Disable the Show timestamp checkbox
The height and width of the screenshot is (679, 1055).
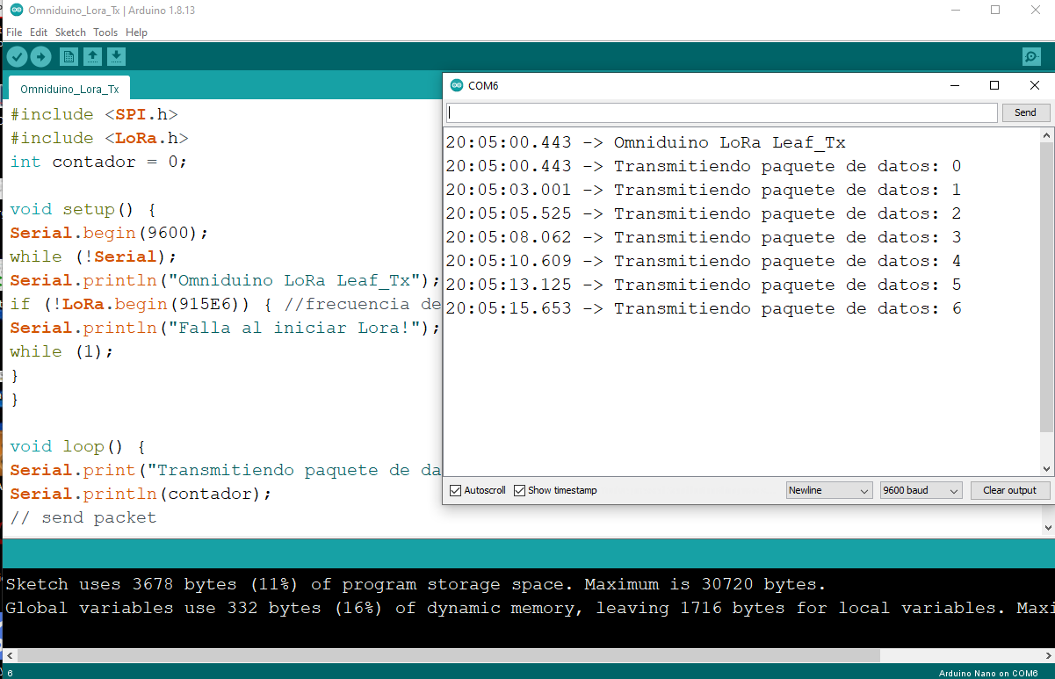519,490
